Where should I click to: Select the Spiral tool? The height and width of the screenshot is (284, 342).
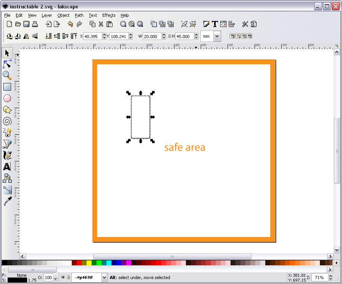coord(7,121)
